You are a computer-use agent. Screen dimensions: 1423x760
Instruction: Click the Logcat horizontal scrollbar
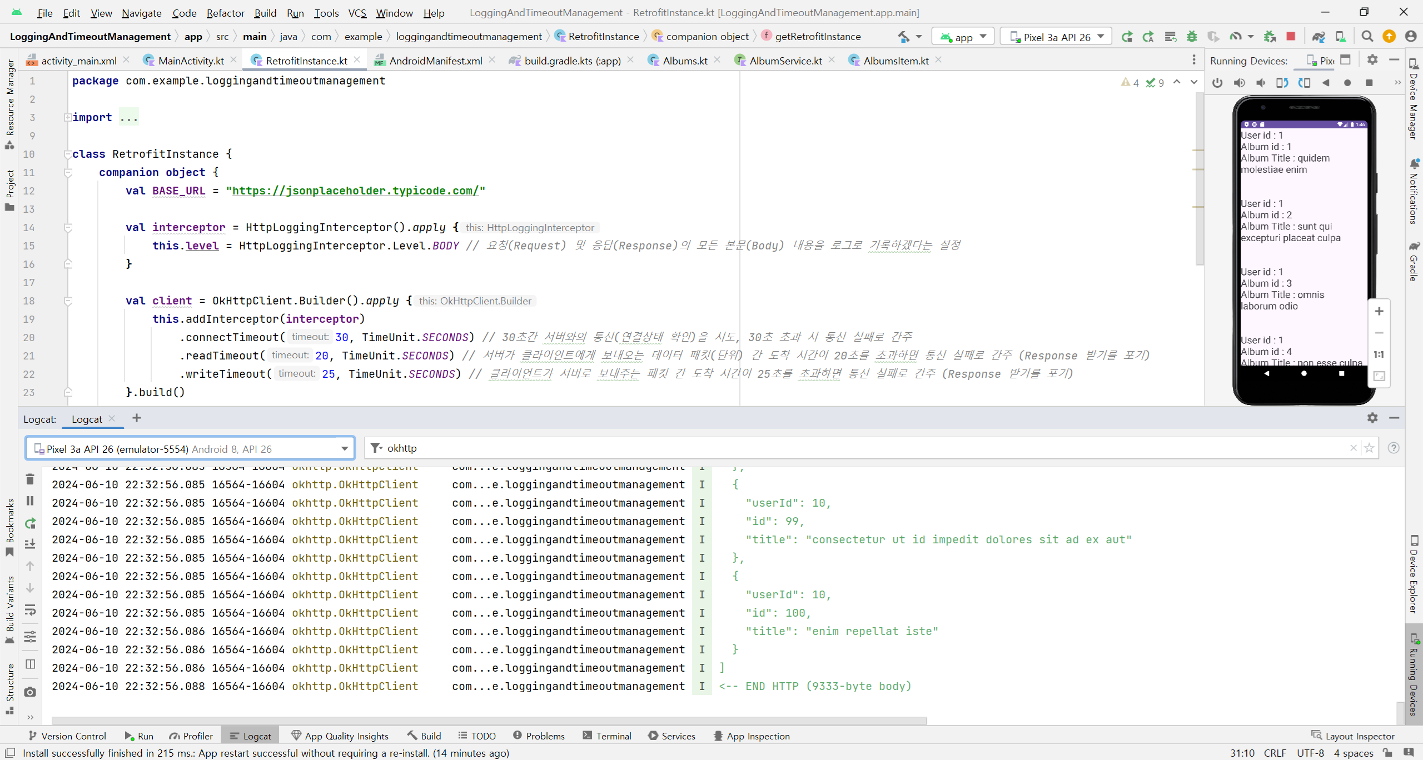(489, 721)
